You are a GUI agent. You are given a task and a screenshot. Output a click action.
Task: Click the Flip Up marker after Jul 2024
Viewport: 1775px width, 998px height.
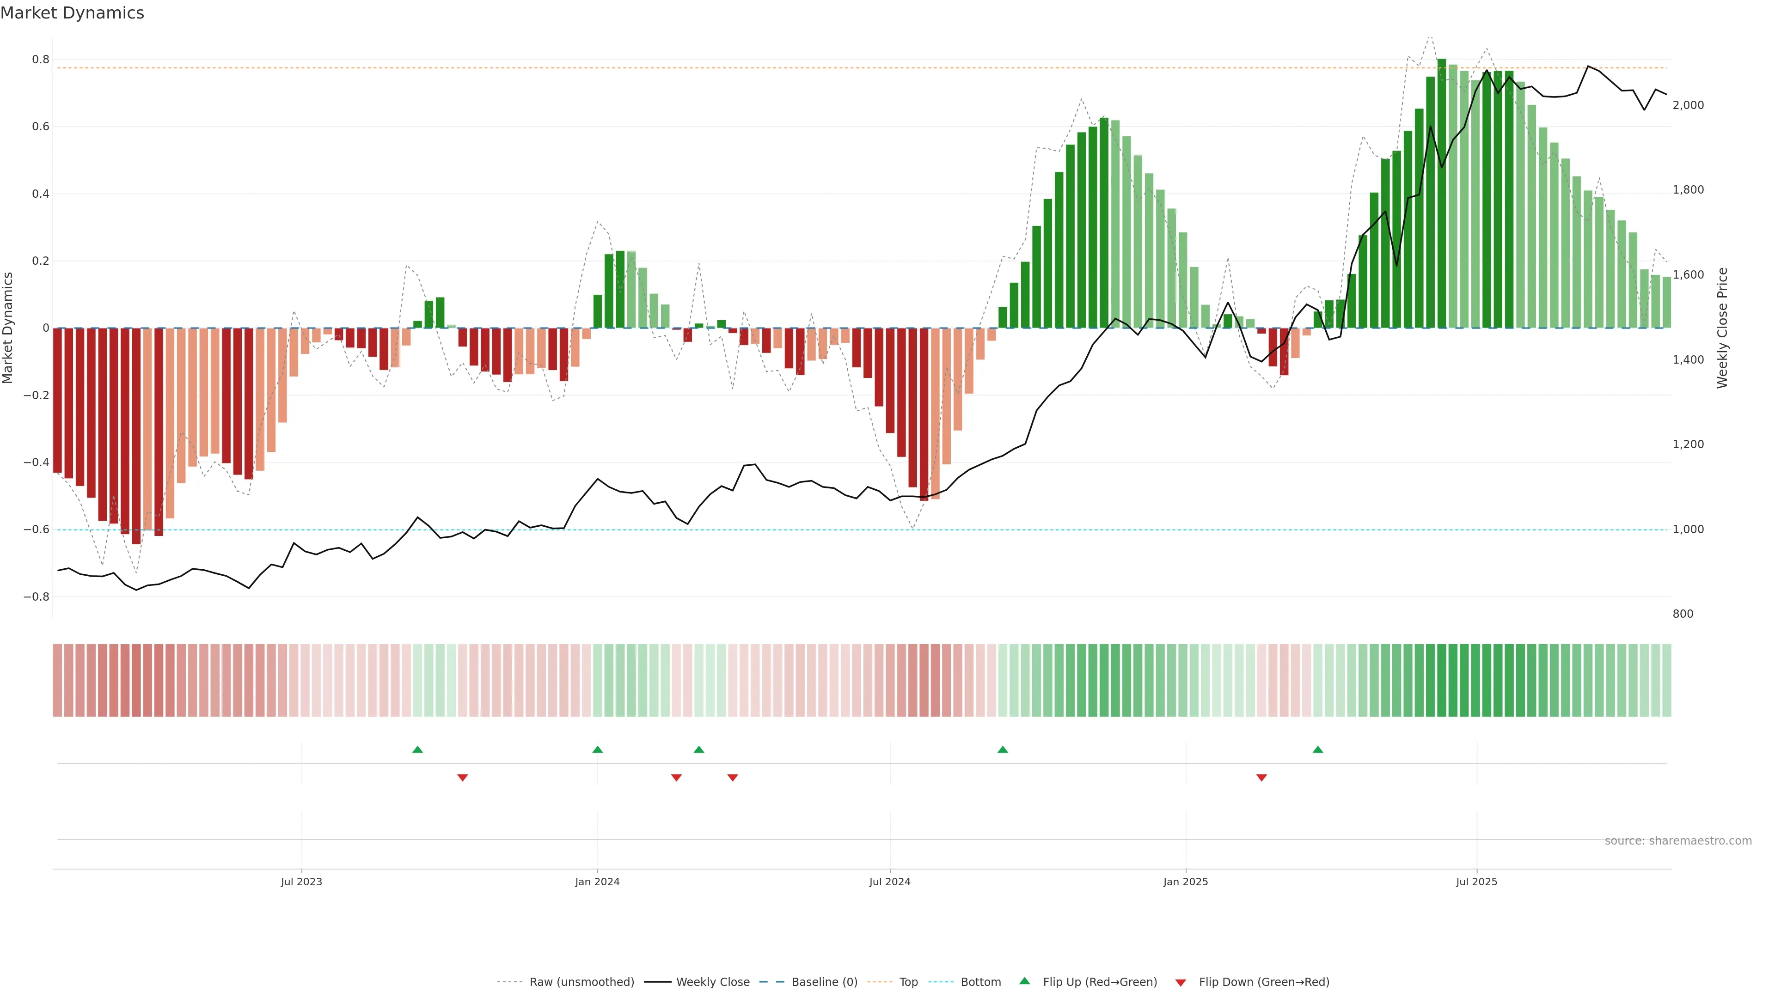coord(1003,749)
